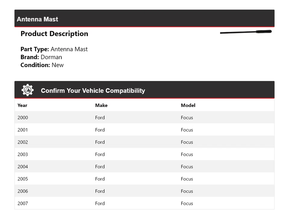Click the Focus cell in the 2007 row
Image resolution: width=289 pixels, height=219 pixels.
187,204
